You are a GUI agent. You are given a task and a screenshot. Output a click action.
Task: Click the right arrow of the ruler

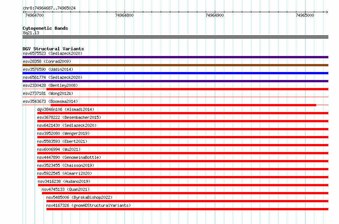tap(327, 12)
